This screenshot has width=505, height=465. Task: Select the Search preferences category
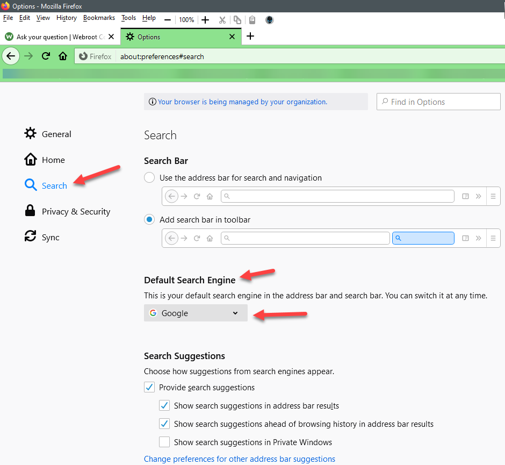46,185
